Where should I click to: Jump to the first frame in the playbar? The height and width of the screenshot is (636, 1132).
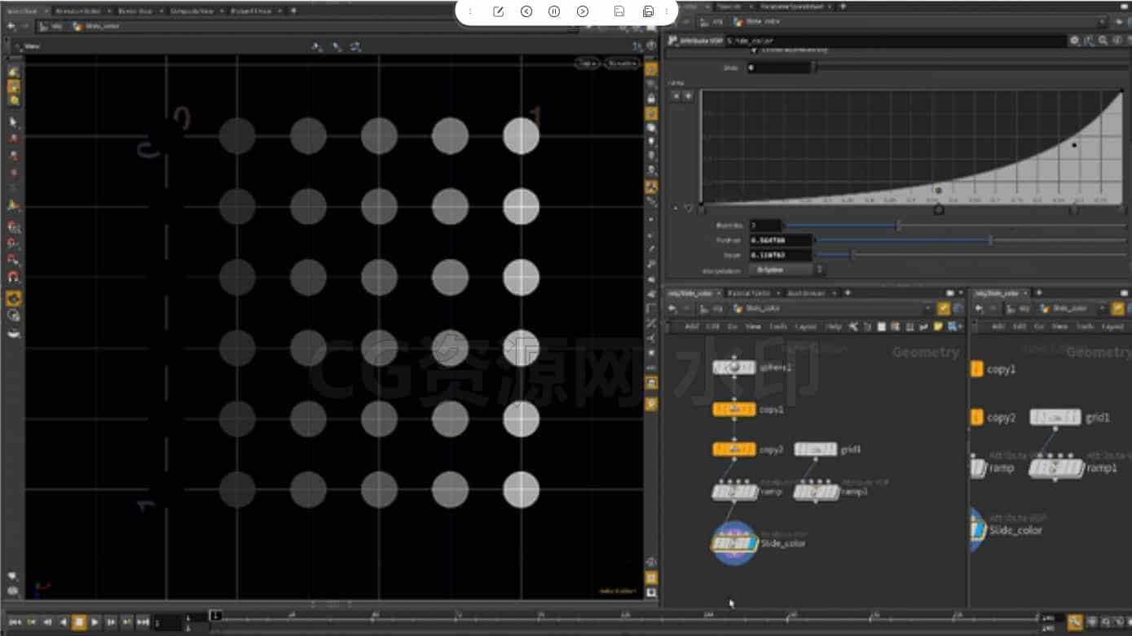15,622
